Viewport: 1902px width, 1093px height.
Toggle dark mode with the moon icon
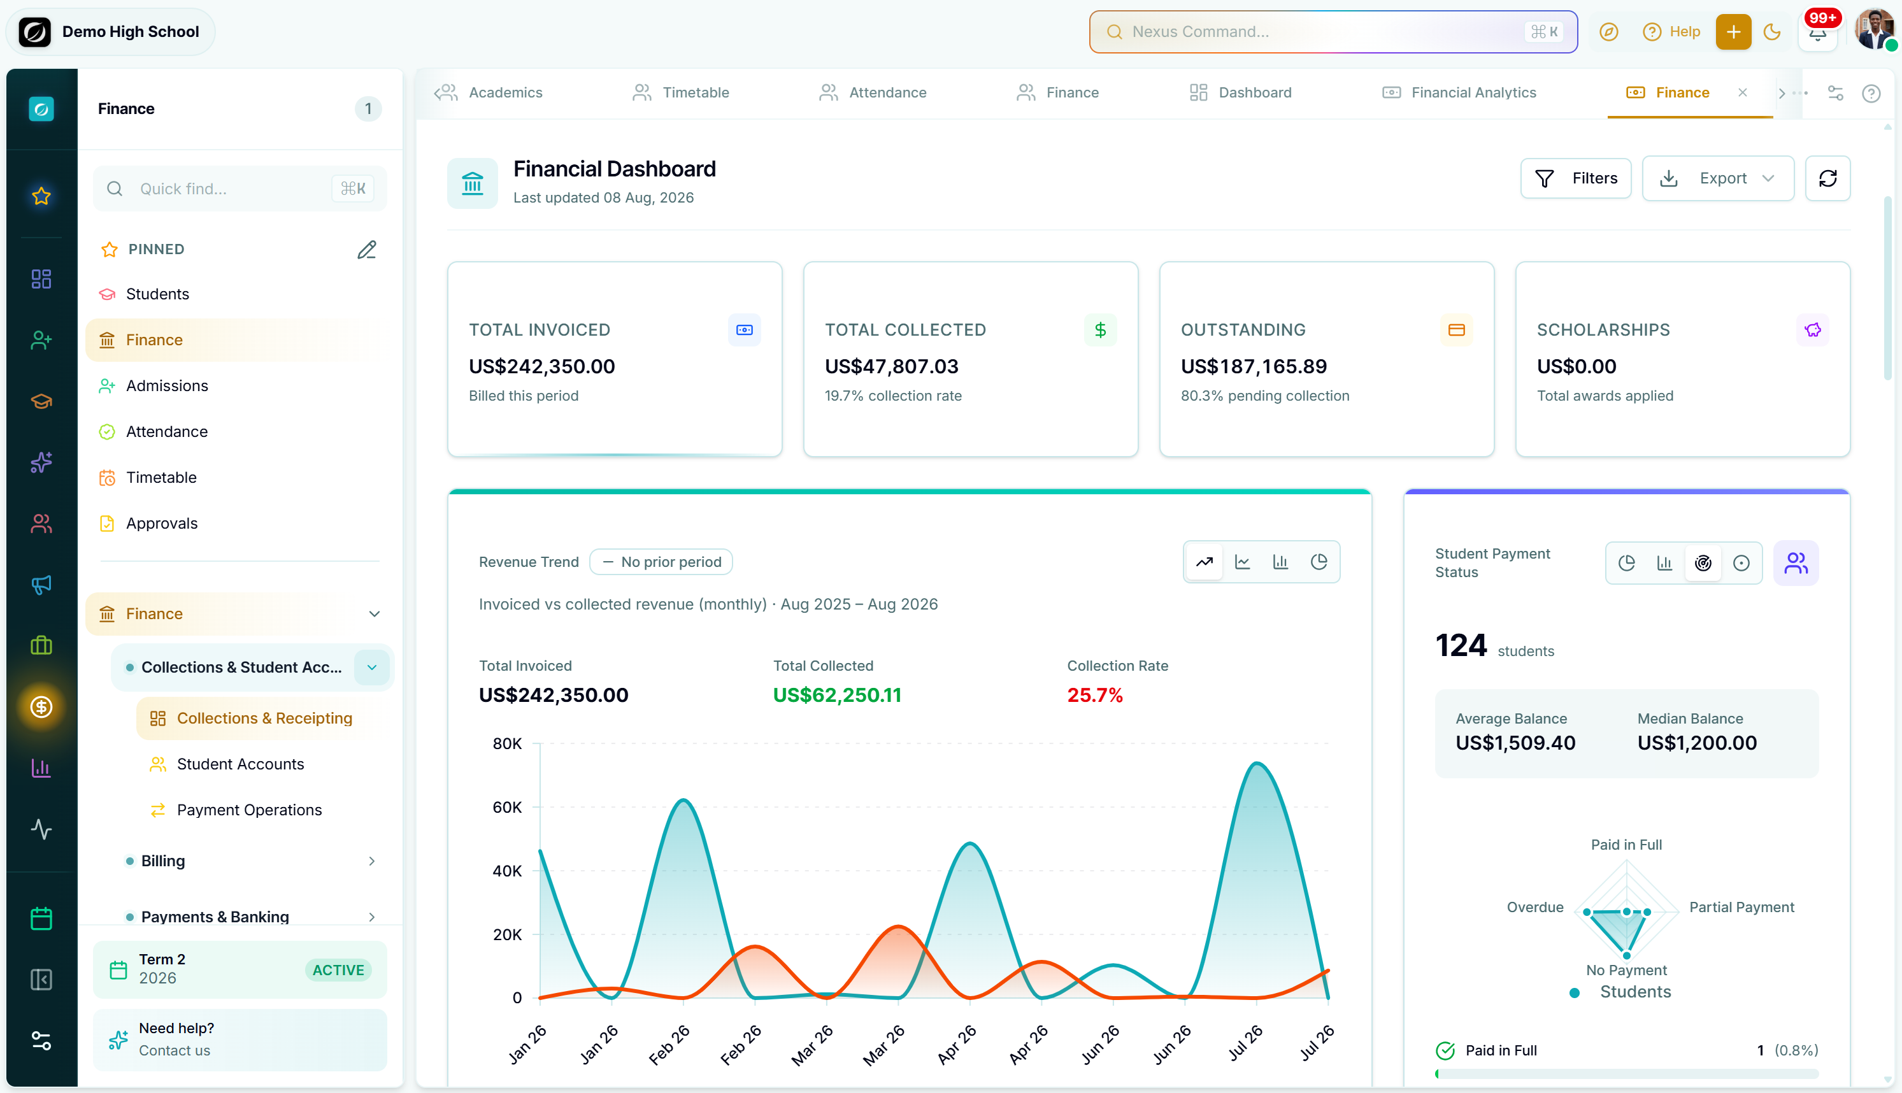point(1772,32)
